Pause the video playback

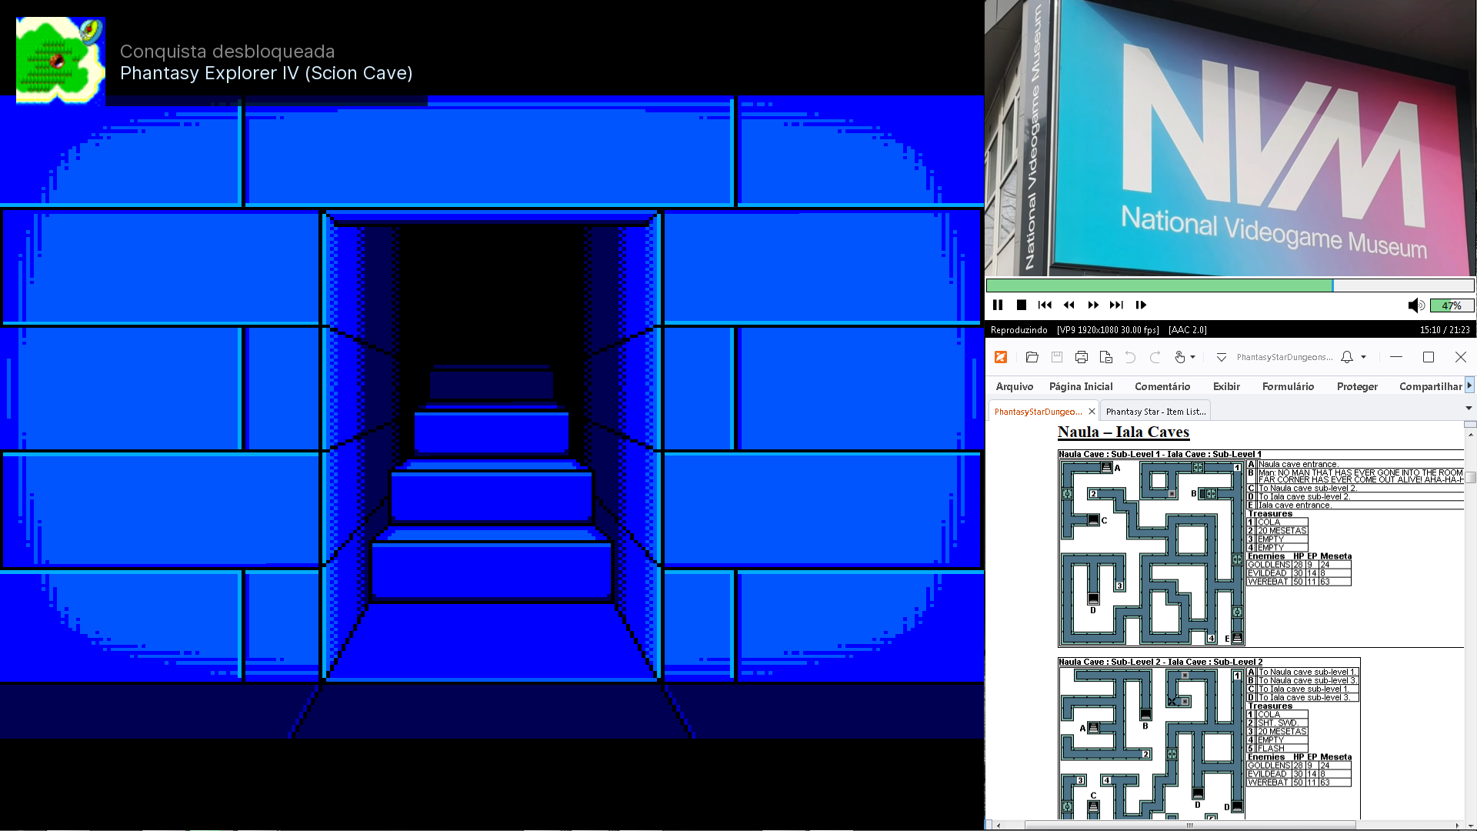click(998, 305)
